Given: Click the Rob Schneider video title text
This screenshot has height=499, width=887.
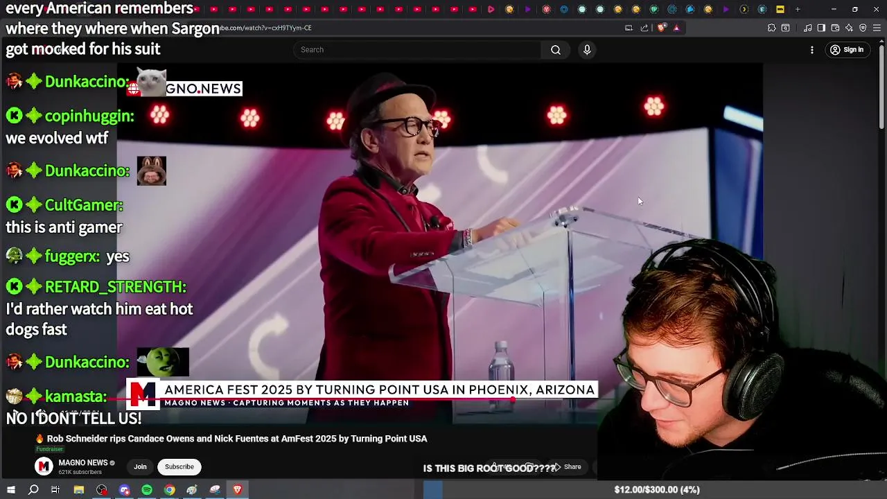Looking at the screenshot, I should pos(237,438).
